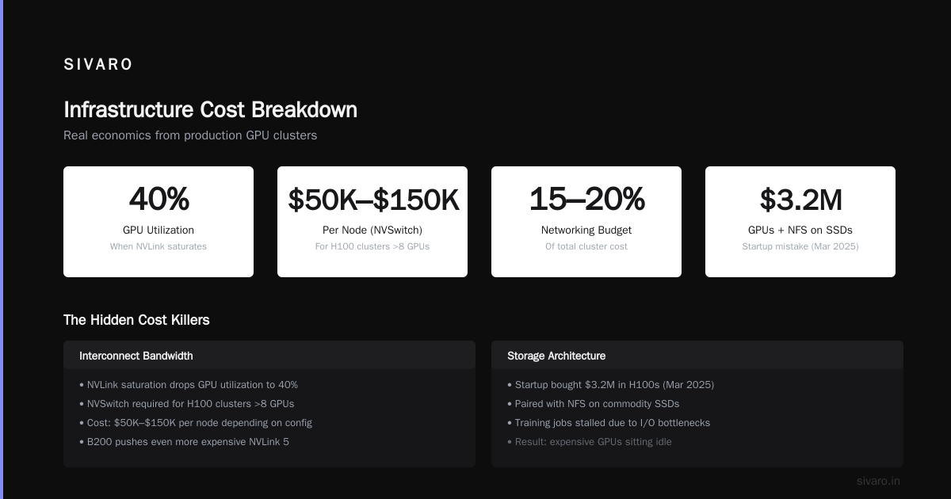Click the sivaro.in footer link
The image size is (951, 499).
878,481
